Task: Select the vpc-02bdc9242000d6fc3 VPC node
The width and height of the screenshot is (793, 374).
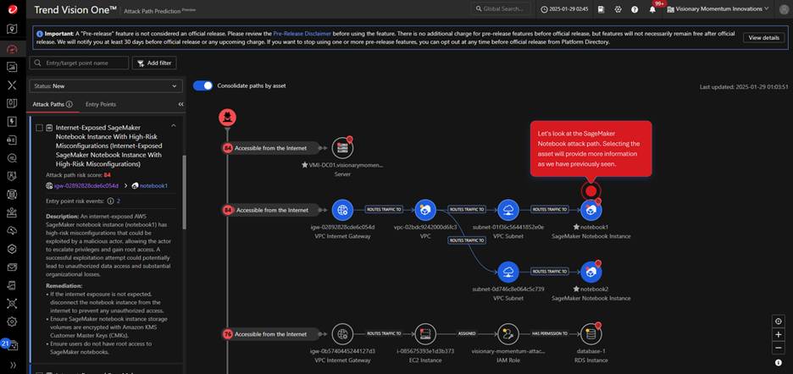Action: pos(425,209)
